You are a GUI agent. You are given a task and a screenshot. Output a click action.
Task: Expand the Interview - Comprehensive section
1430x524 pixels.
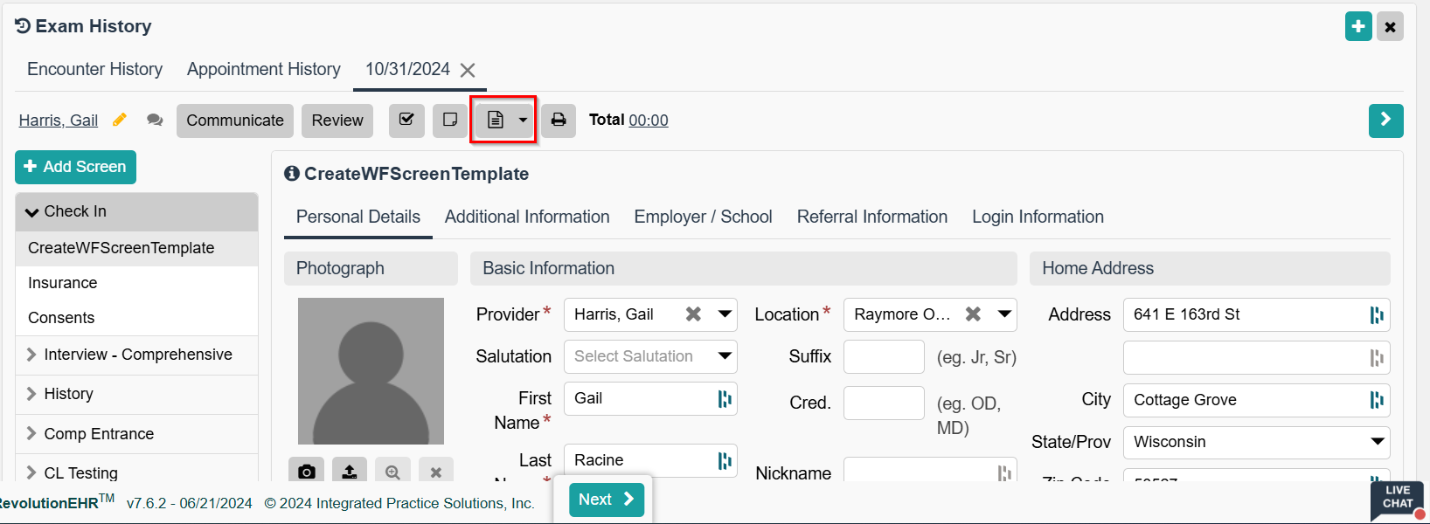137,355
